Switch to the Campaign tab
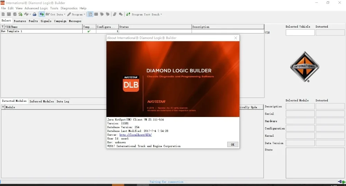 [60, 21]
